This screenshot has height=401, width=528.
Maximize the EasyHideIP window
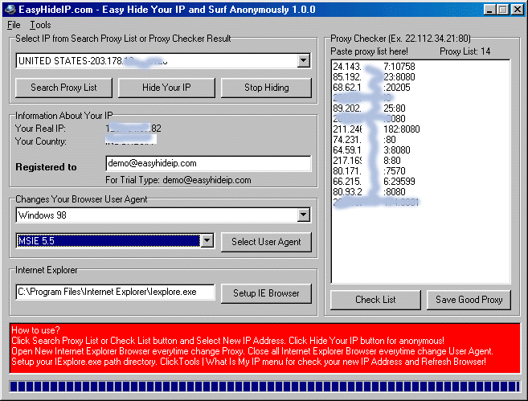click(503, 10)
